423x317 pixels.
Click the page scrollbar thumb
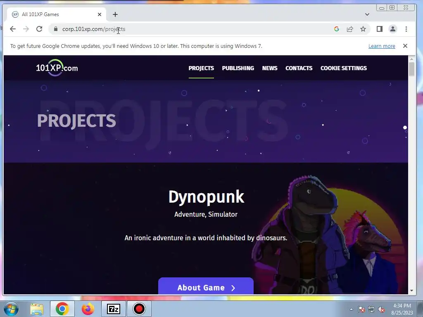pyautogui.click(x=411, y=69)
